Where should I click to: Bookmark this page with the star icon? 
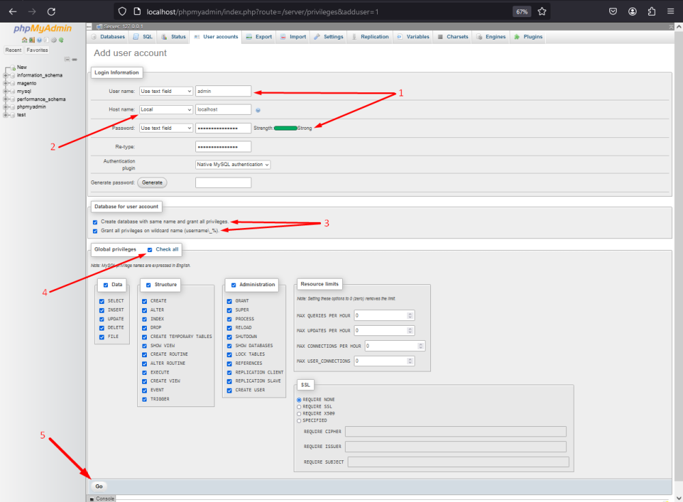(542, 12)
